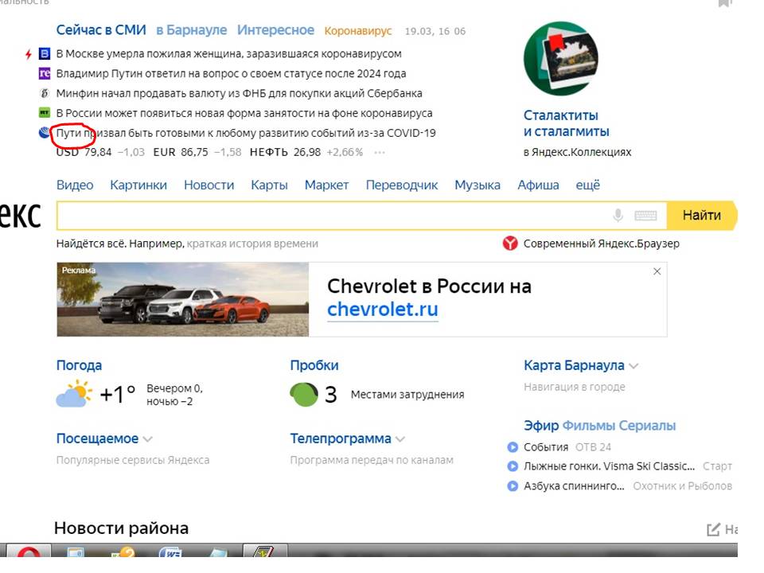Switch to the в Барнауле news tab
This screenshot has width=764, height=573.
click(x=192, y=30)
